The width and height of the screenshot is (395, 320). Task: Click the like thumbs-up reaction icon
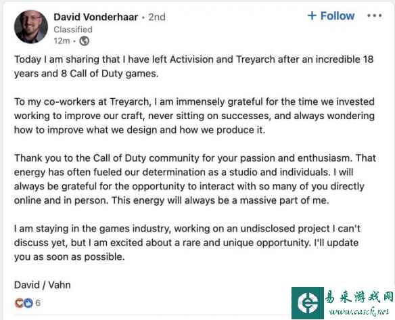point(28,303)
